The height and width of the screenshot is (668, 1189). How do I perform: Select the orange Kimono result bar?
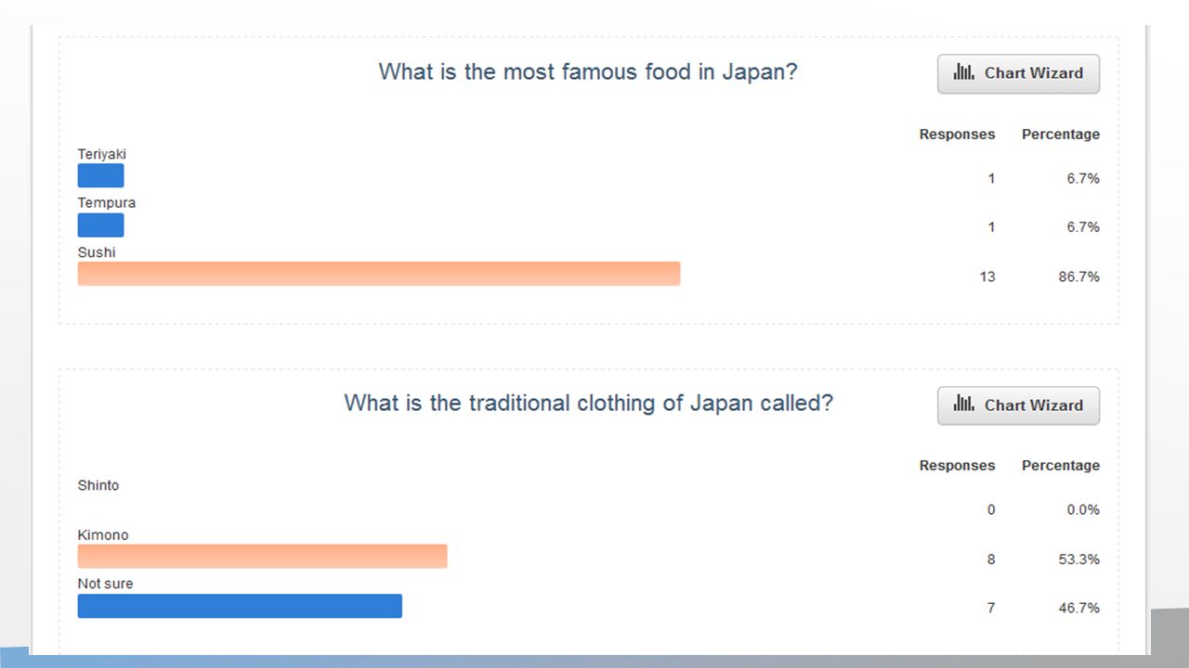pyautogui.click(x=262, y=556)
